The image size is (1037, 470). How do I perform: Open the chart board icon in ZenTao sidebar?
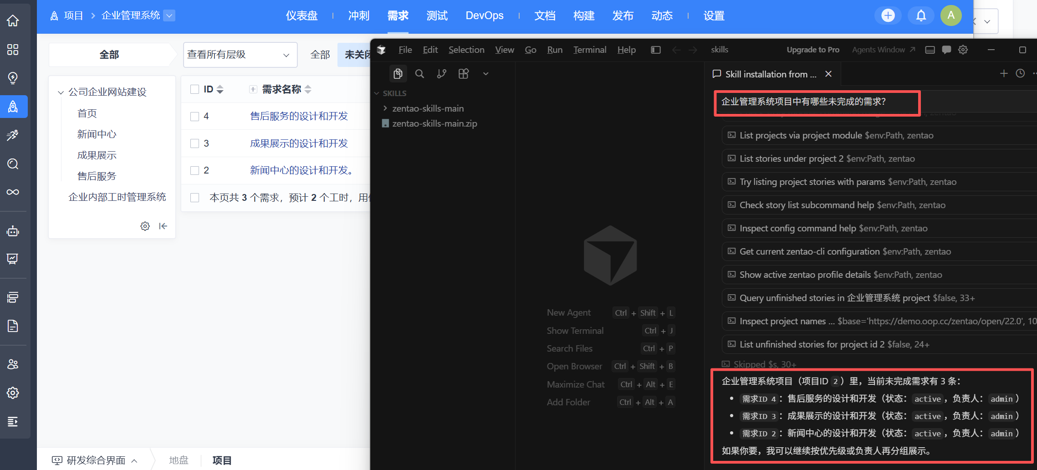[x=13, y=259]
